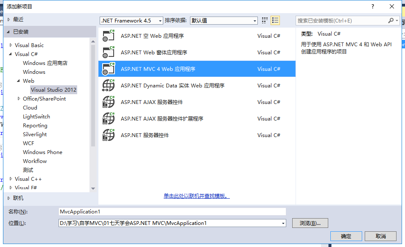Select the Windows category
The image size is (405, 247).
point(34,72)
